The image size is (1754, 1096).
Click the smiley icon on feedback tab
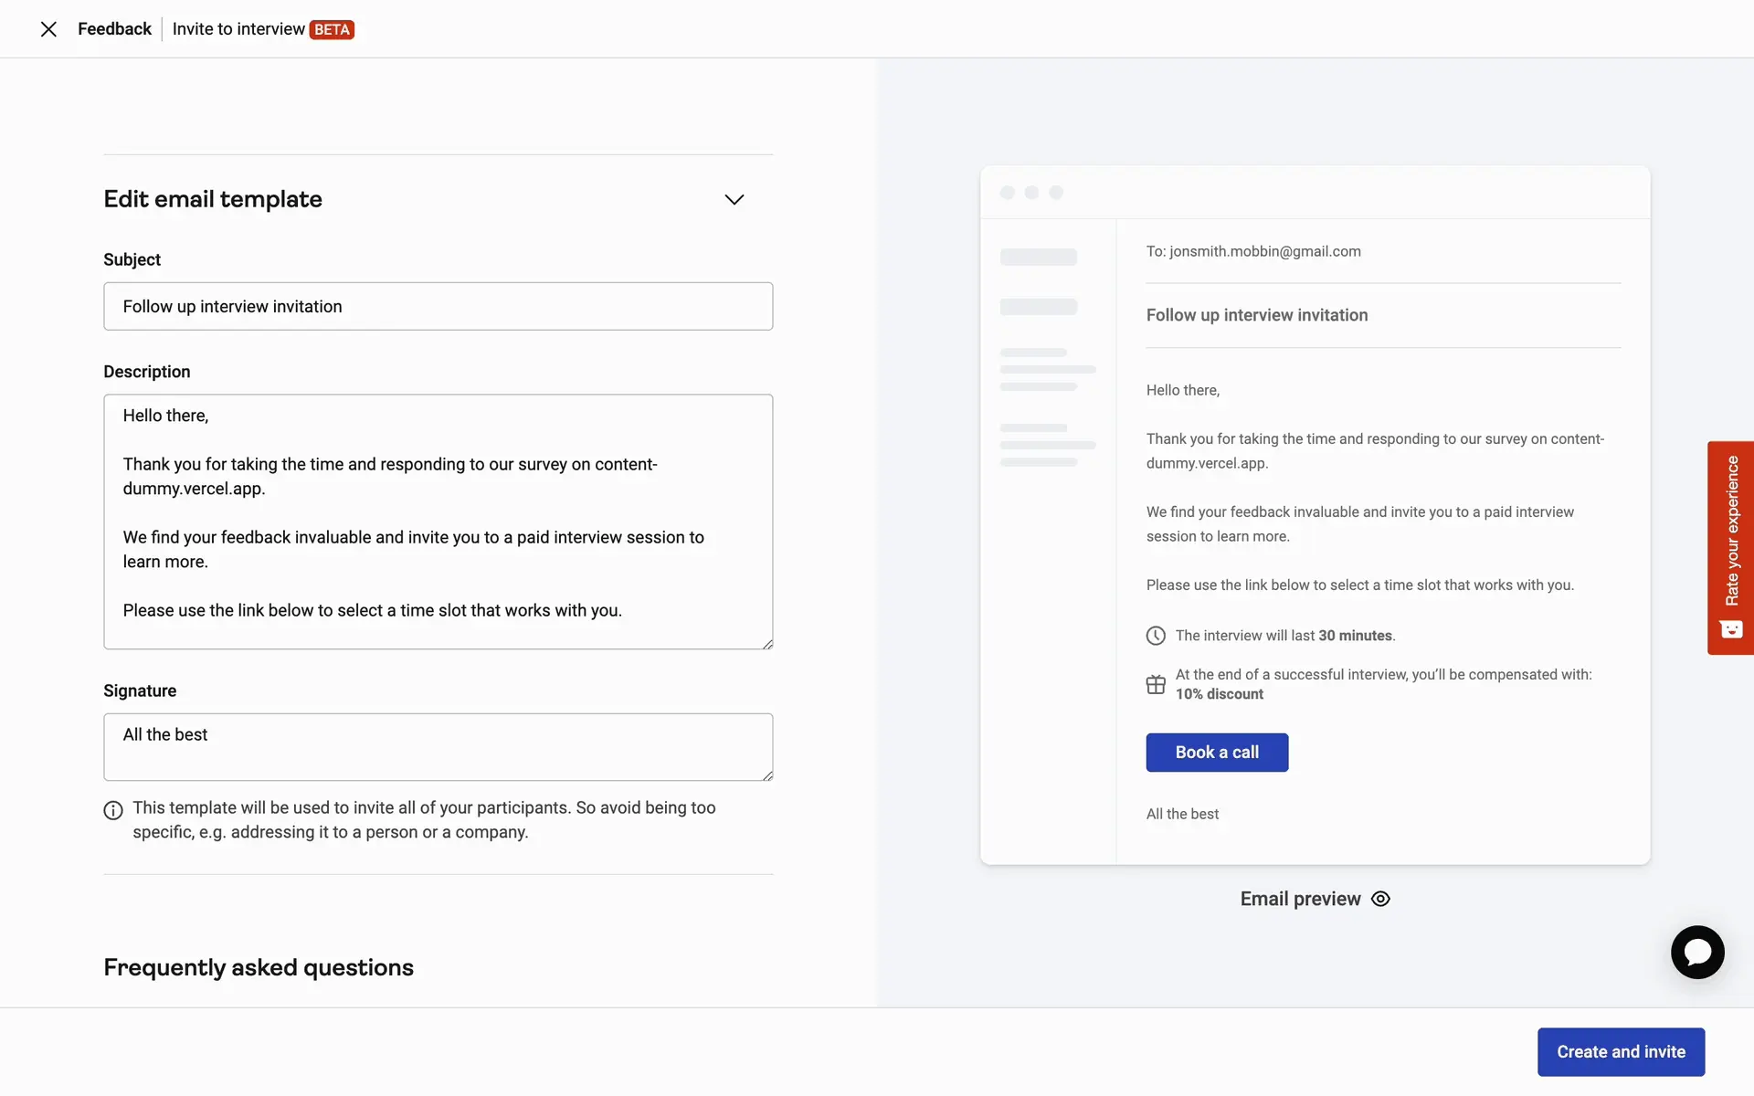pyautogui.click(x=1730, y=629)
